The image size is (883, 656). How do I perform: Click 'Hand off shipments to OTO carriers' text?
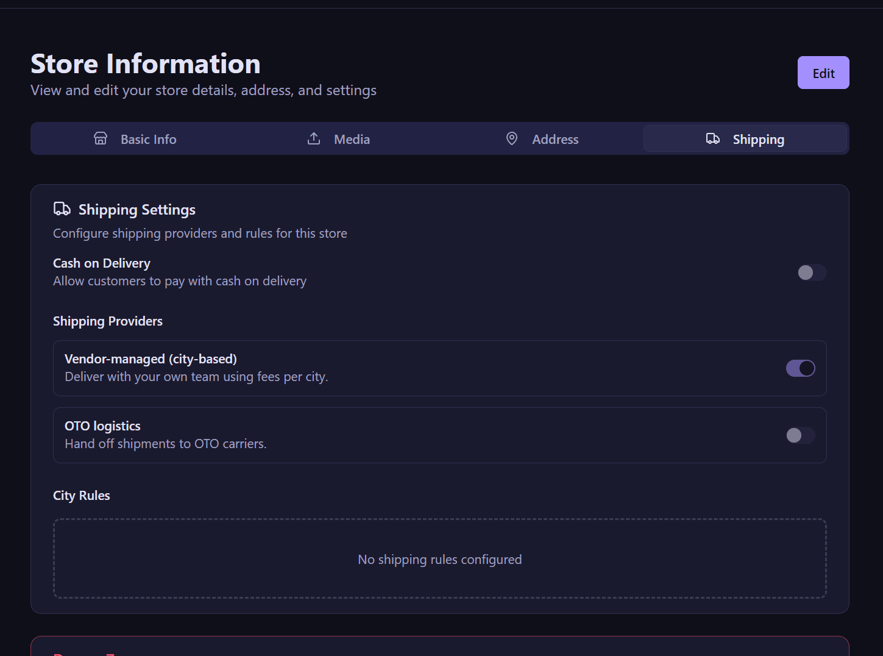click(166, 444)
